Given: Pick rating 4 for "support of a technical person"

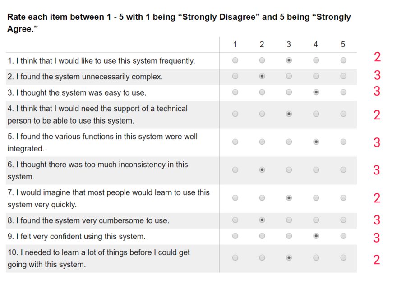Looking at the screenshot, I should coord(316,114).
